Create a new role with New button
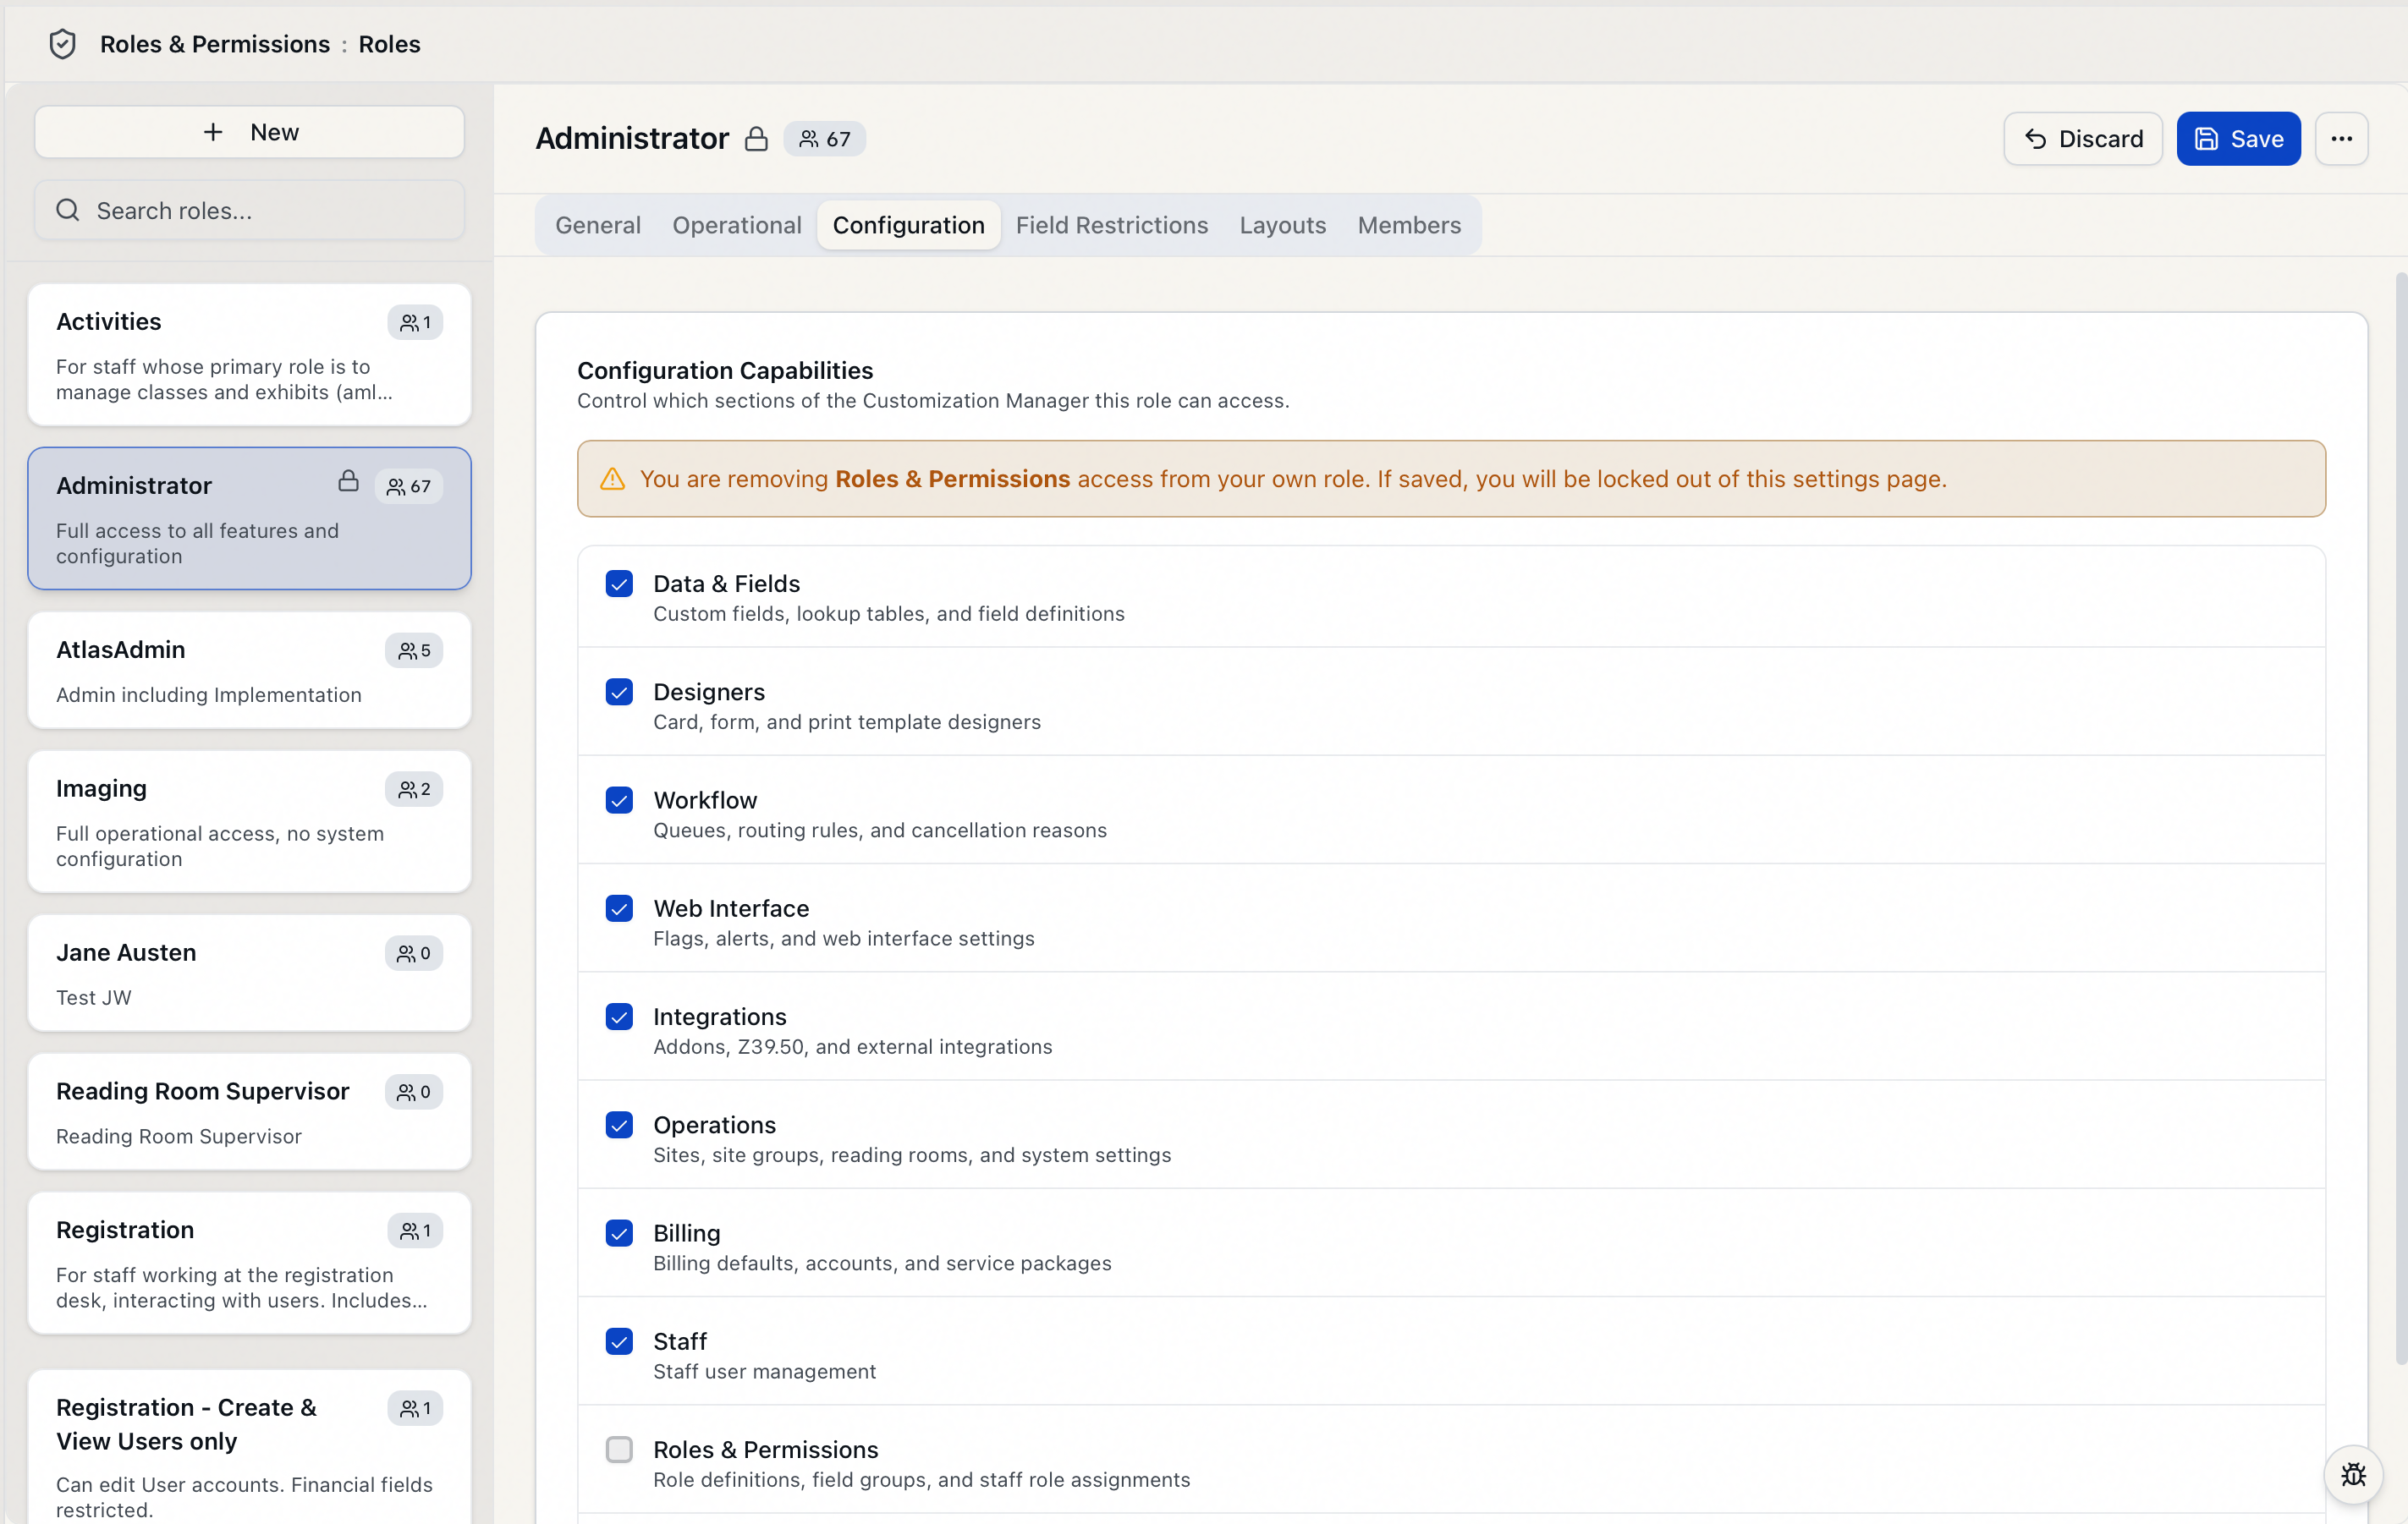 point(250,132)
